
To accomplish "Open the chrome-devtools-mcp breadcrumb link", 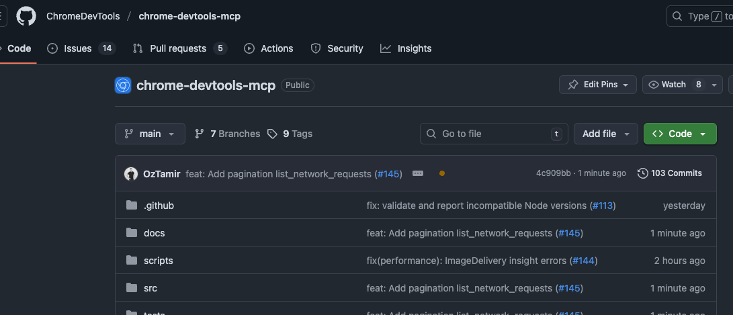I will [x=189, y=16].
